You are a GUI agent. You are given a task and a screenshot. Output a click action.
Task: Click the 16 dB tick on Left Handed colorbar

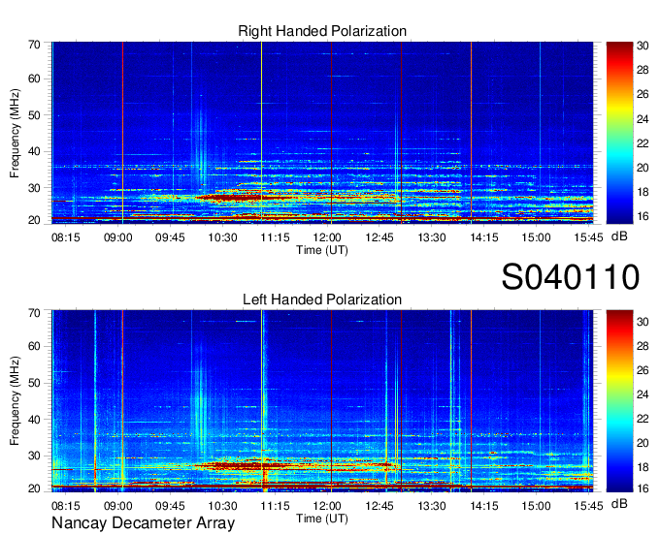[643, 488]
